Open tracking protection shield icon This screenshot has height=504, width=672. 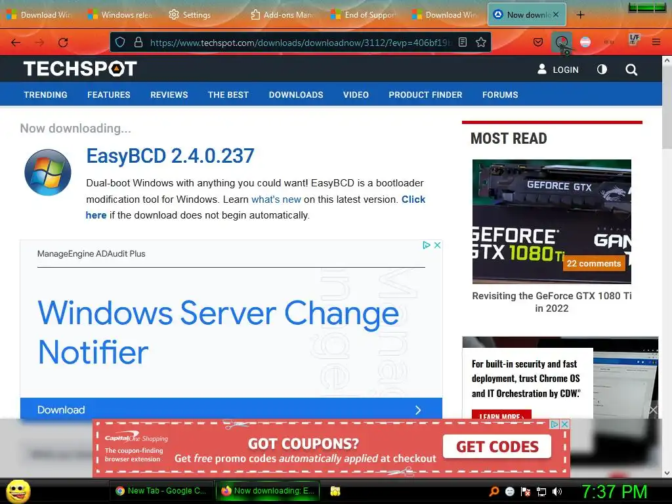coord(120,42)
